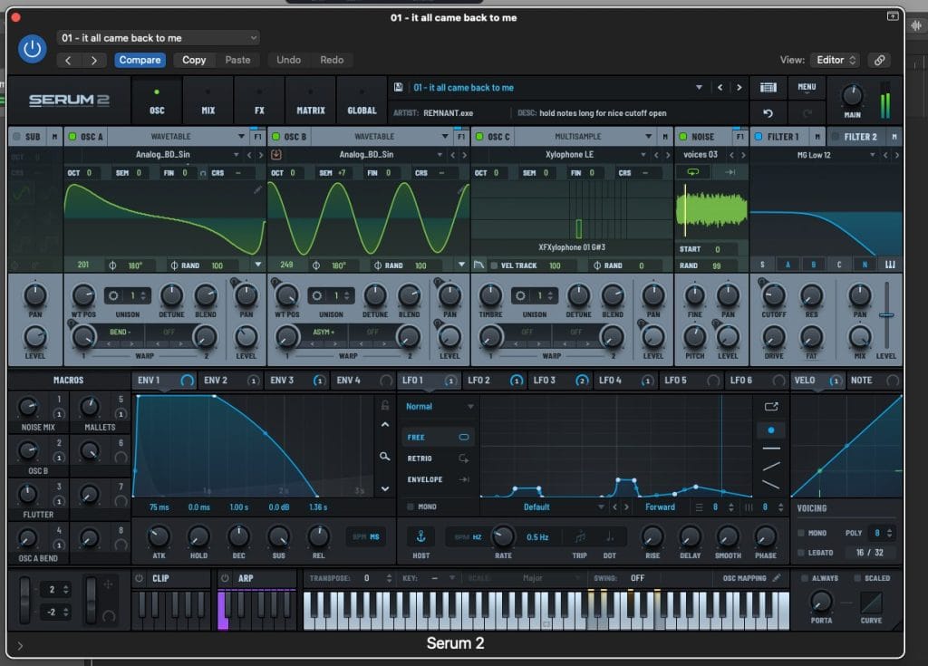Disable OSC A with its green toggle
Viewport: 928px width, 666px height.
[x=72, y=137]
